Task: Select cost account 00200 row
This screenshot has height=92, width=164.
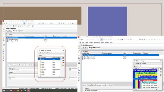Action: coord(49,63)
